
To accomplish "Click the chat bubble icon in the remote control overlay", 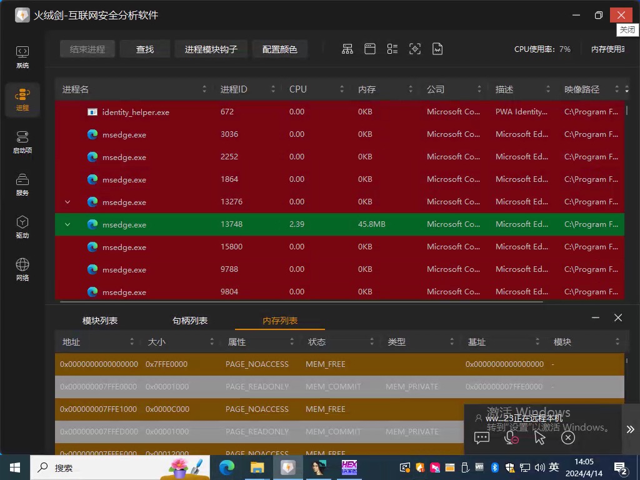I will [482, 437].
